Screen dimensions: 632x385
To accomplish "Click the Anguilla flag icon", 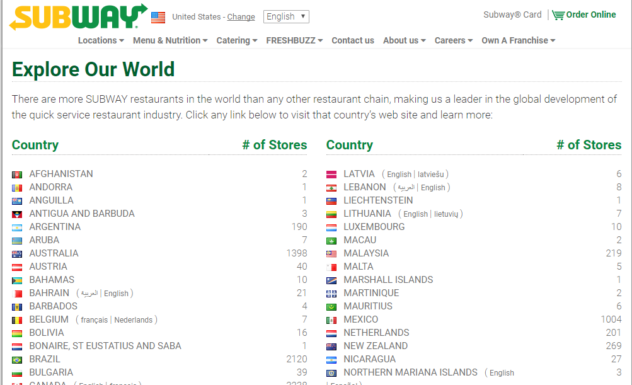I will [17, 201].
